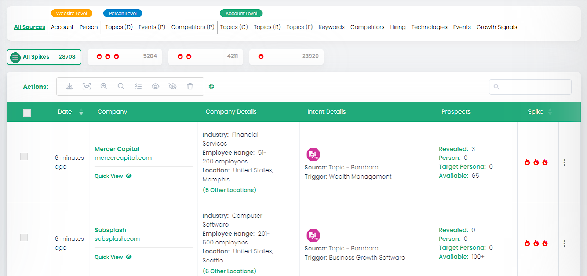Click the trash delete icon in Actions

[x=190, y=87]
